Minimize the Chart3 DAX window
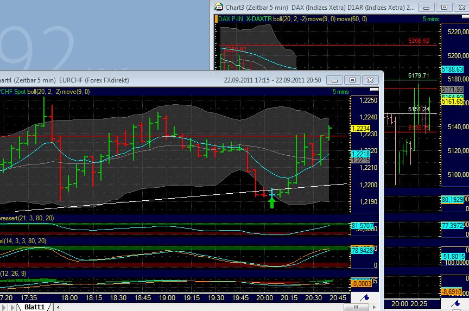The image size is (469, 311). (x=428, y=7)
